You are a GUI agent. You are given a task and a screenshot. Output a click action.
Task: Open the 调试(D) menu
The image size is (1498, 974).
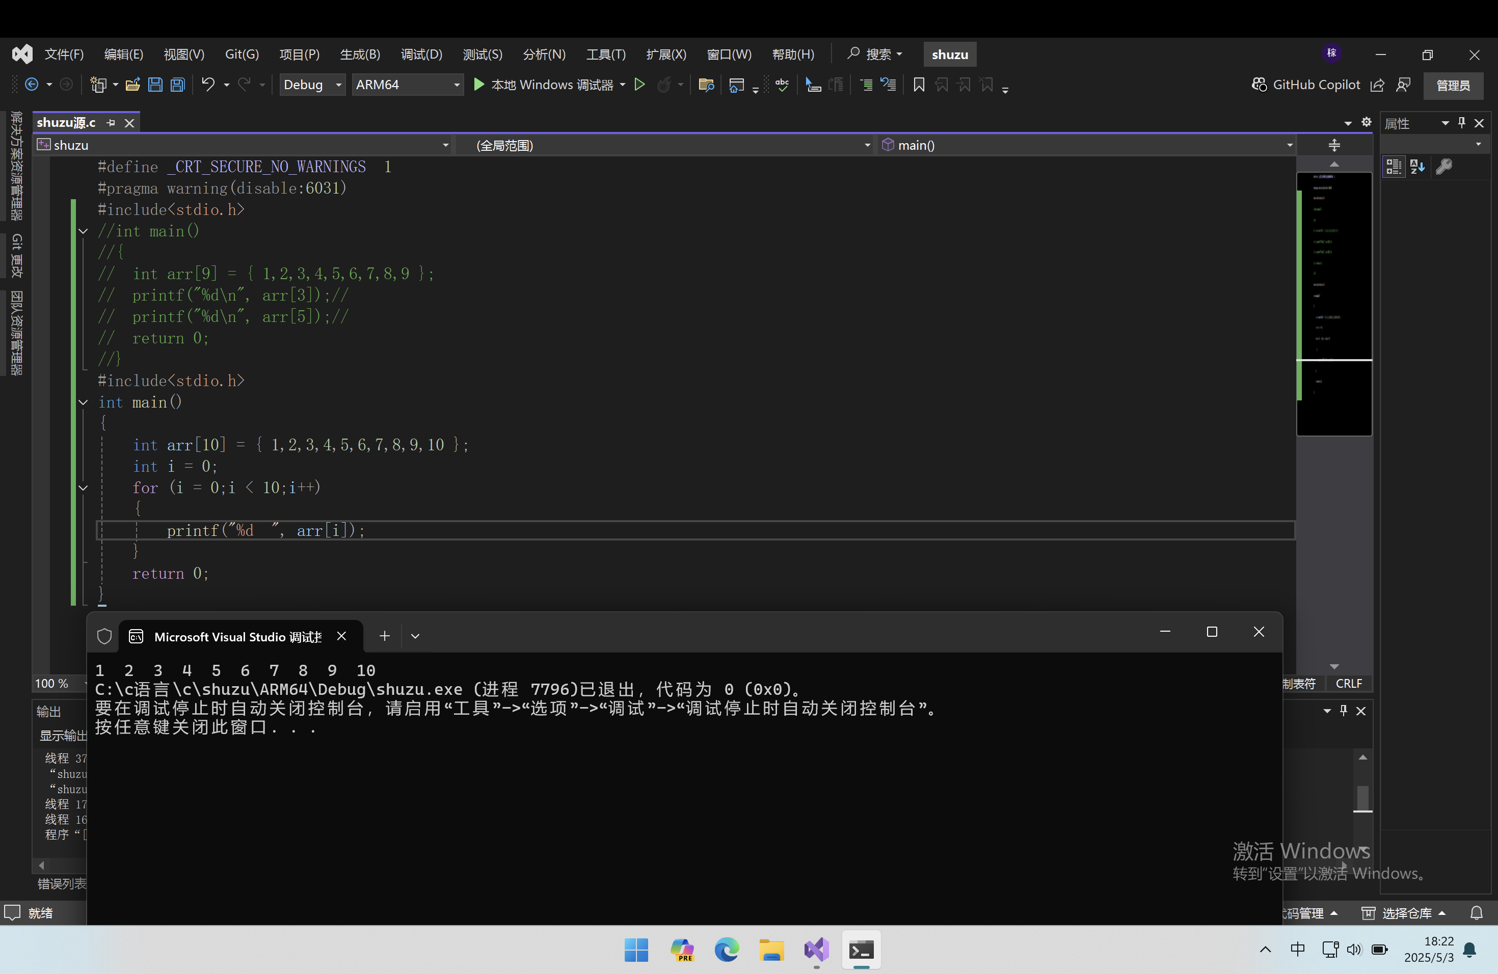(422, 54)
